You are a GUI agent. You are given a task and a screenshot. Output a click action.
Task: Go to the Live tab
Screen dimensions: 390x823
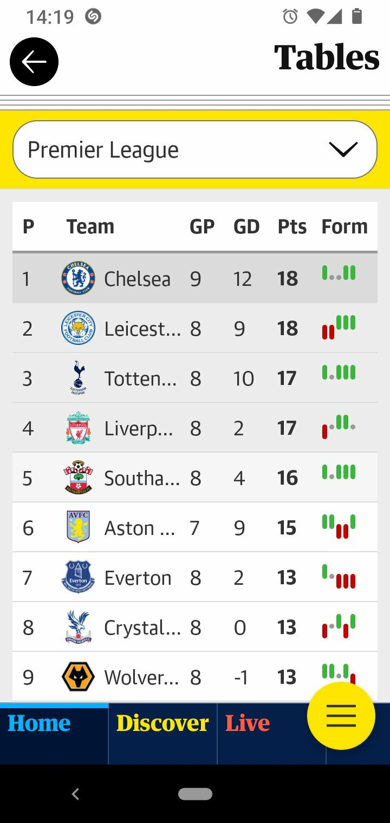click(x=248, y=723)
